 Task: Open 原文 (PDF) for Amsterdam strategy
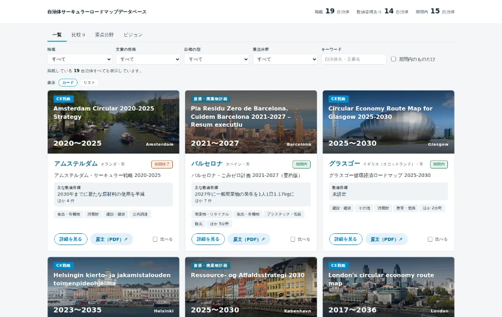tap(112, 239)
